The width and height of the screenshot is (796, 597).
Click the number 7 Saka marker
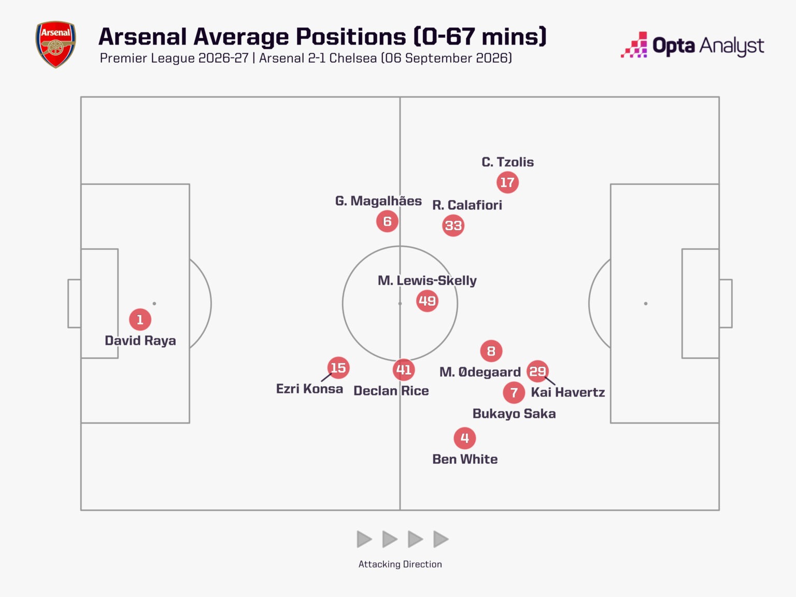514,392
